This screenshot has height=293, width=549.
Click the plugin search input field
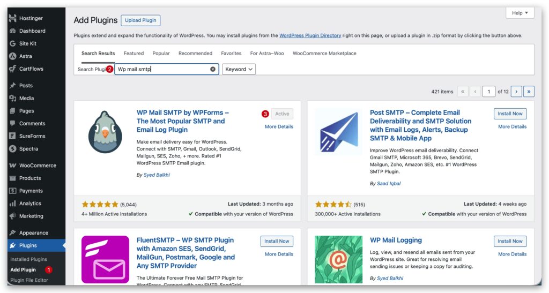(161, 69)
